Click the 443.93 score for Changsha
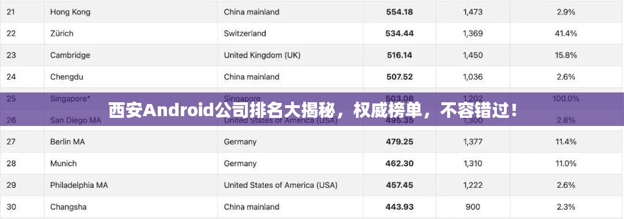 coord(400,207)
